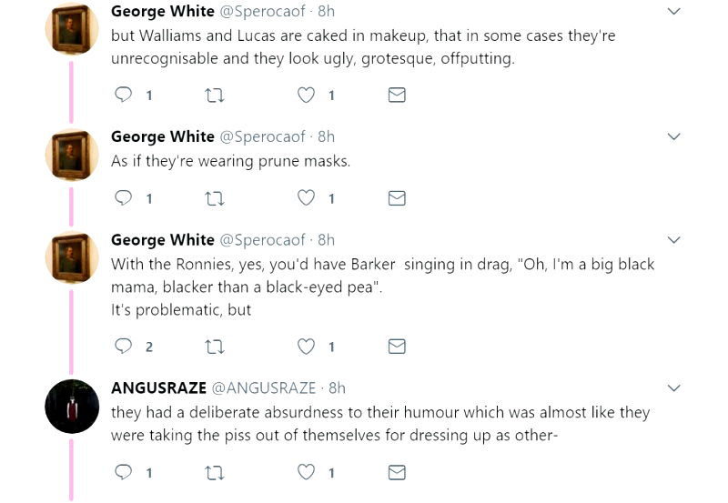728x503 pixels.
Task: Reply to ANGUSRAZE's "deliberate absurdness" tweet
Action: 124,472
